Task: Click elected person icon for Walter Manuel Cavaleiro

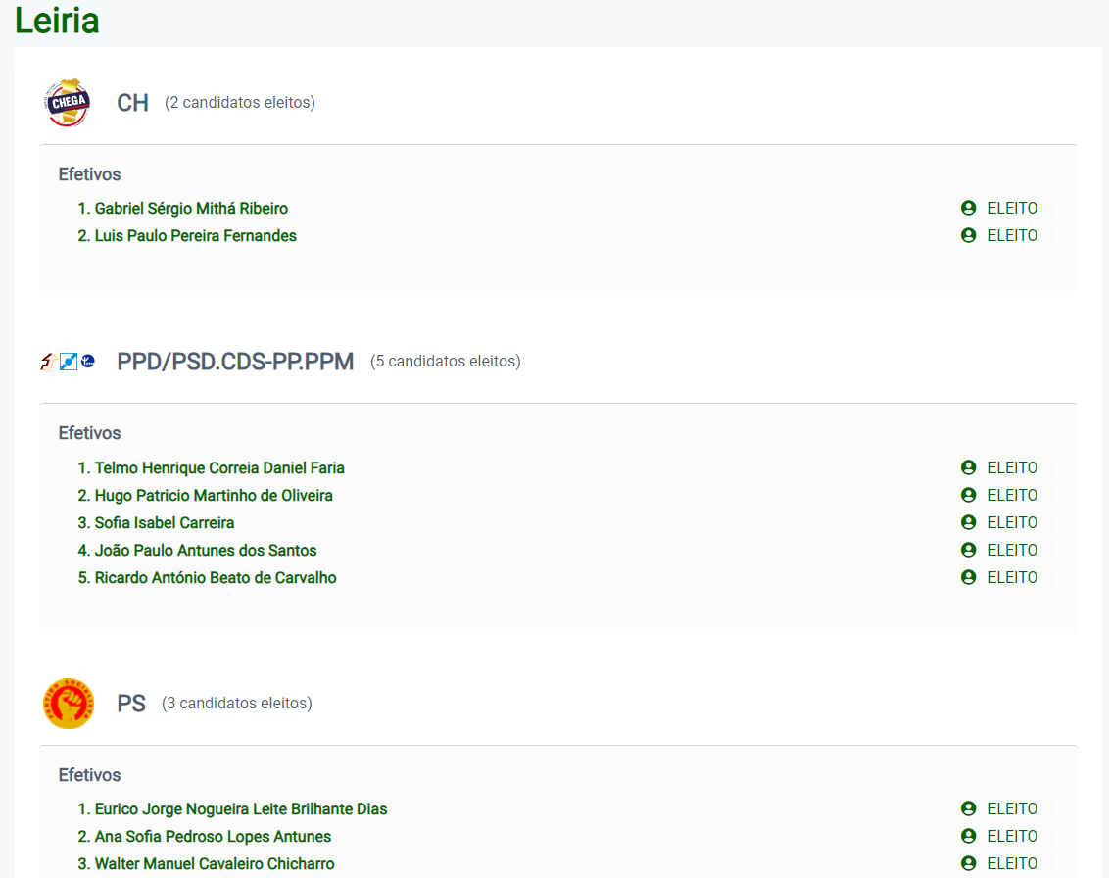Action: click(968, 864)
